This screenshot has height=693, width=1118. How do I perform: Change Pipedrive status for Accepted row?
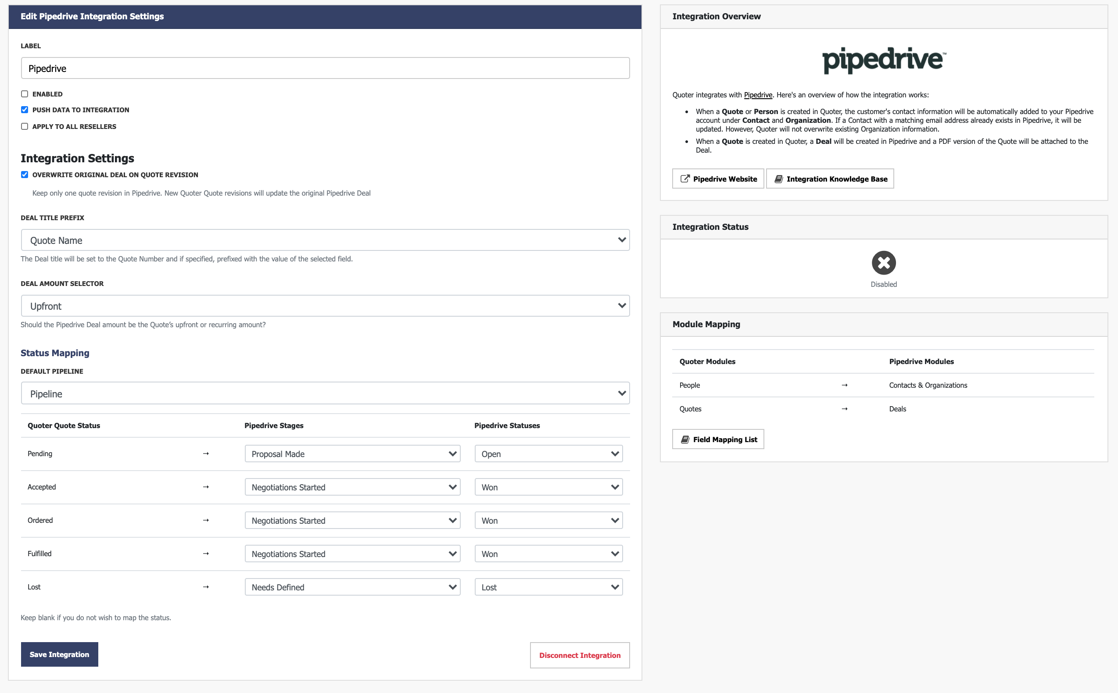(548, 487)
